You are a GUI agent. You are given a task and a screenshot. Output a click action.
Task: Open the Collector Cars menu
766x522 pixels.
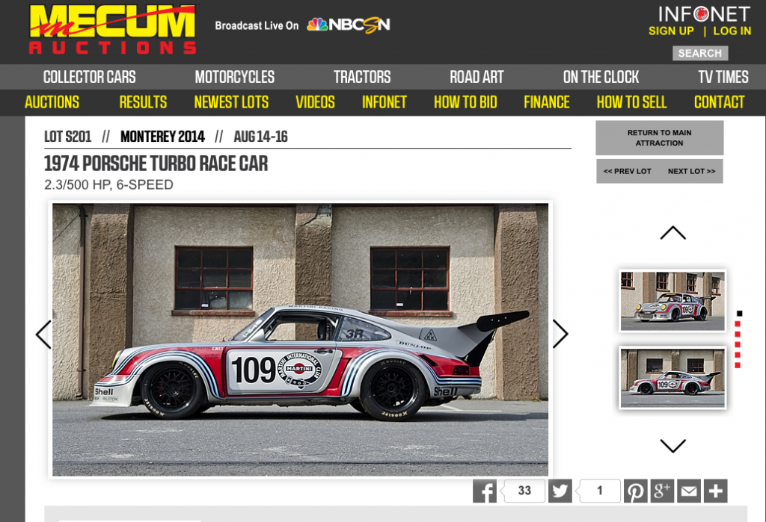tap(89, 77)
